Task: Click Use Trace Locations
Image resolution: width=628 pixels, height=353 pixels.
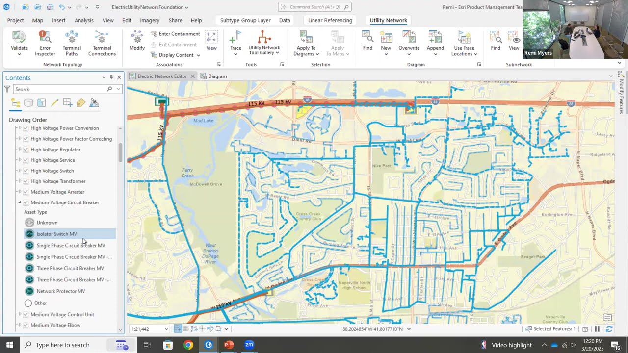Action: [x=464, y=43]
